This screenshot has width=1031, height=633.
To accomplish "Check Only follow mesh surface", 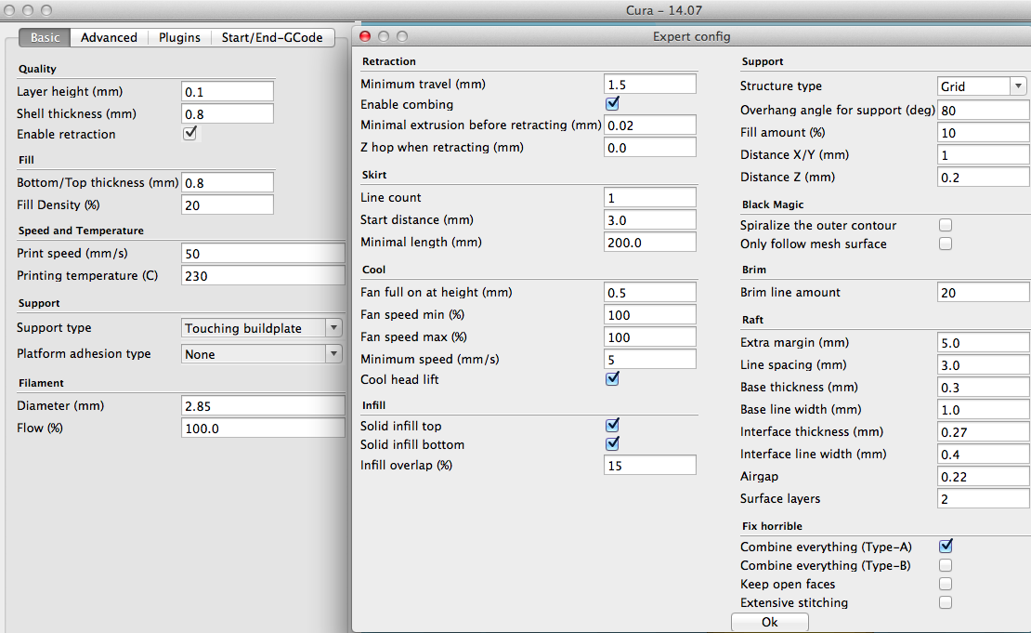I will [946, 244].
